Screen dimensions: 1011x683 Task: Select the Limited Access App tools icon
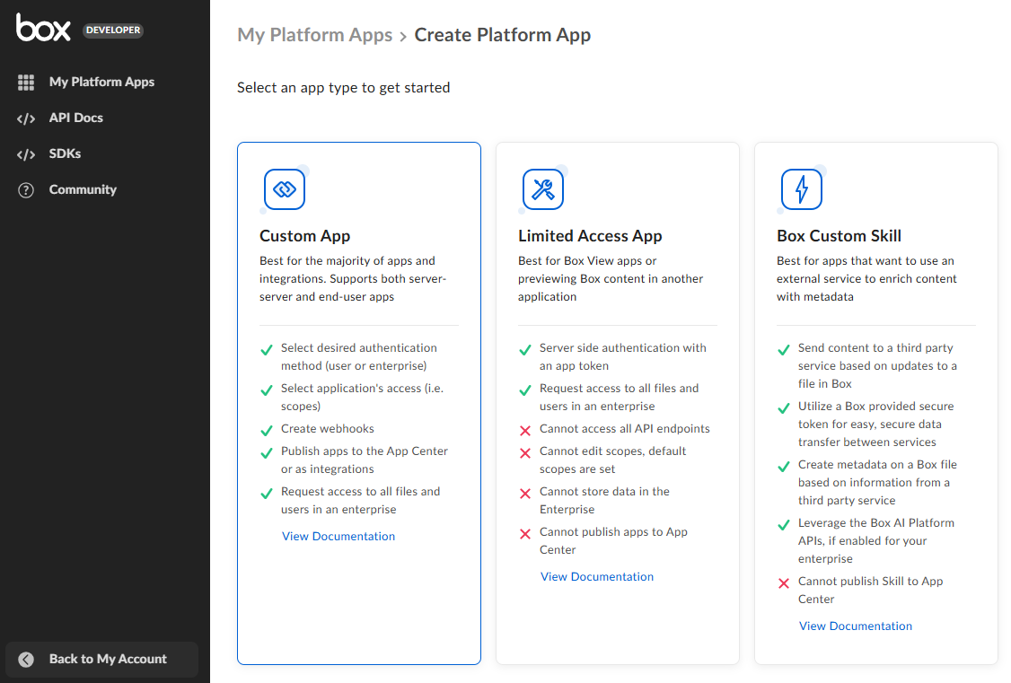tap(543, 189)
